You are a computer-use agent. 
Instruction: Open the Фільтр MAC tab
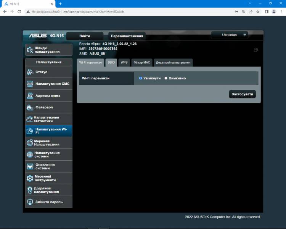click(142, 63)
